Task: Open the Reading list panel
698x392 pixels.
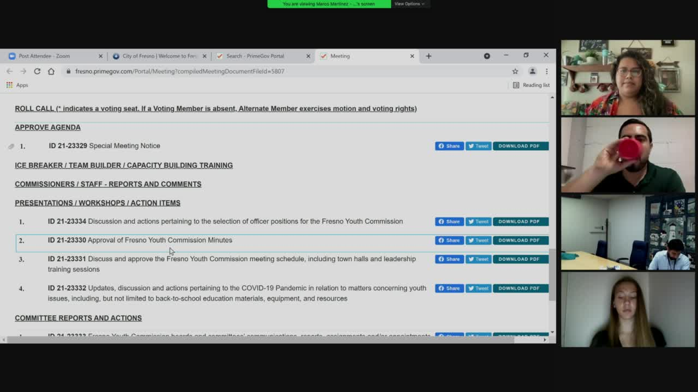Action: point(531,85)
